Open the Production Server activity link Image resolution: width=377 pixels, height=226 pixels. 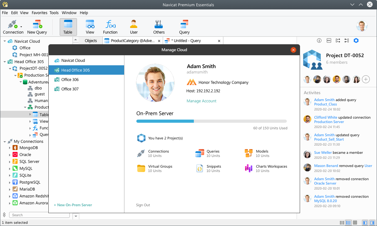click(x=329, y=122)
